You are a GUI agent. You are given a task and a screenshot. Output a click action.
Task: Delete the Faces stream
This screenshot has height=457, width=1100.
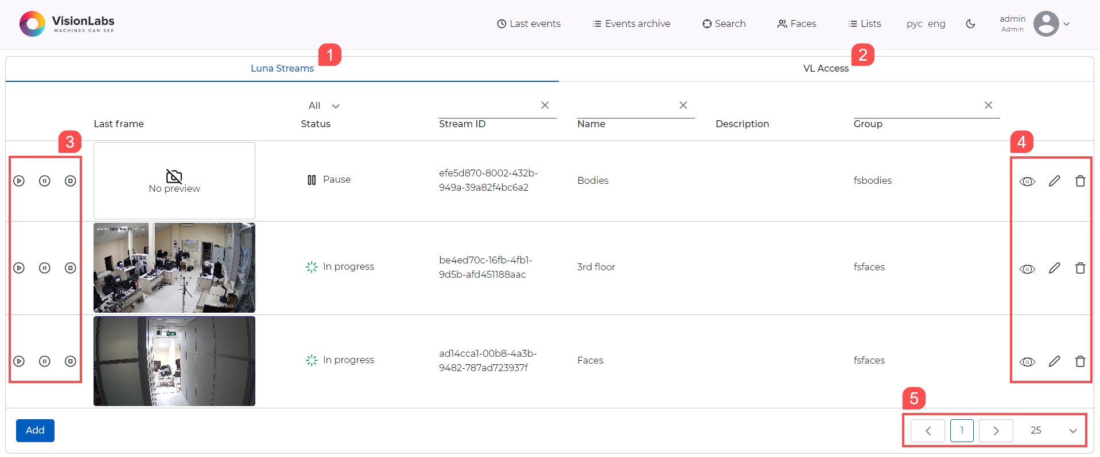pyautogui.click(x=1080, y=361)
